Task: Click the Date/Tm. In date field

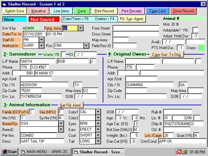Action: coord(34,34)
